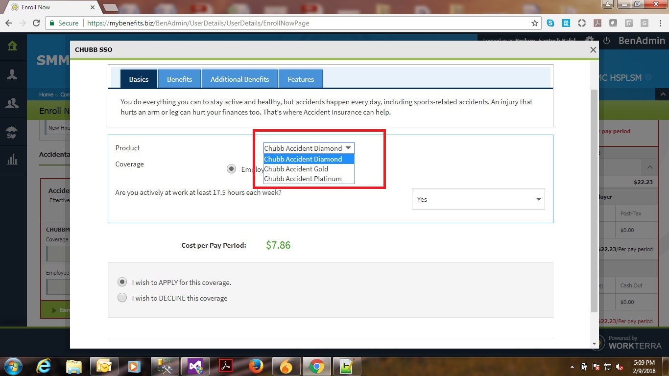Show hidden system tray icons

[x=573, y=367]
